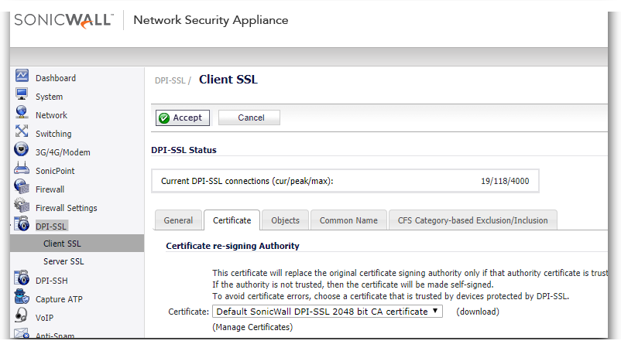This screenshot has height=351, width=621.
Task: Expand the DPI-SSH section
Action: click(x=51, y=281)
